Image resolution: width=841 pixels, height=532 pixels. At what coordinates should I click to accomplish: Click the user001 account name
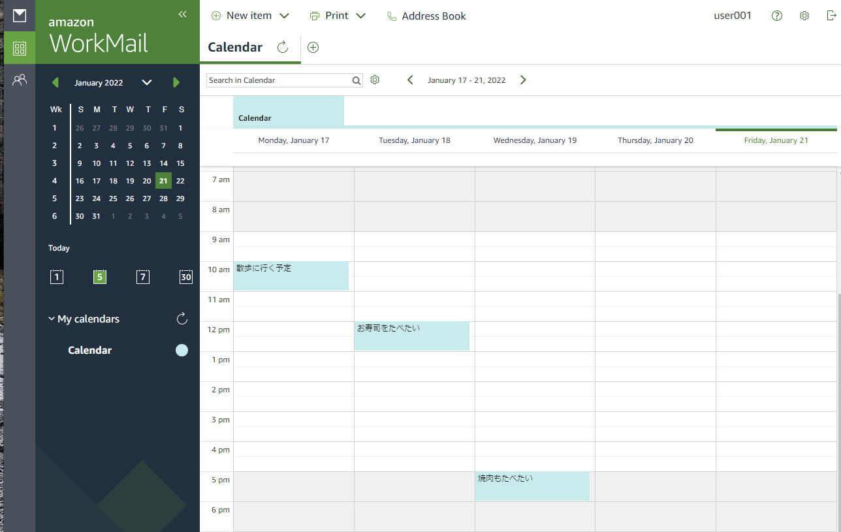[x=733, y=16]
